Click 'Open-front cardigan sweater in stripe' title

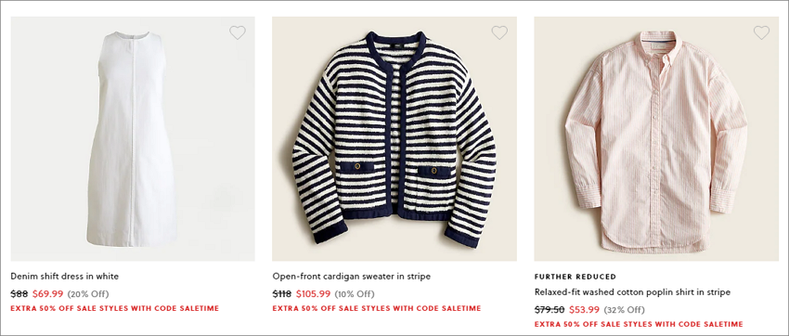tap(351, 277)
